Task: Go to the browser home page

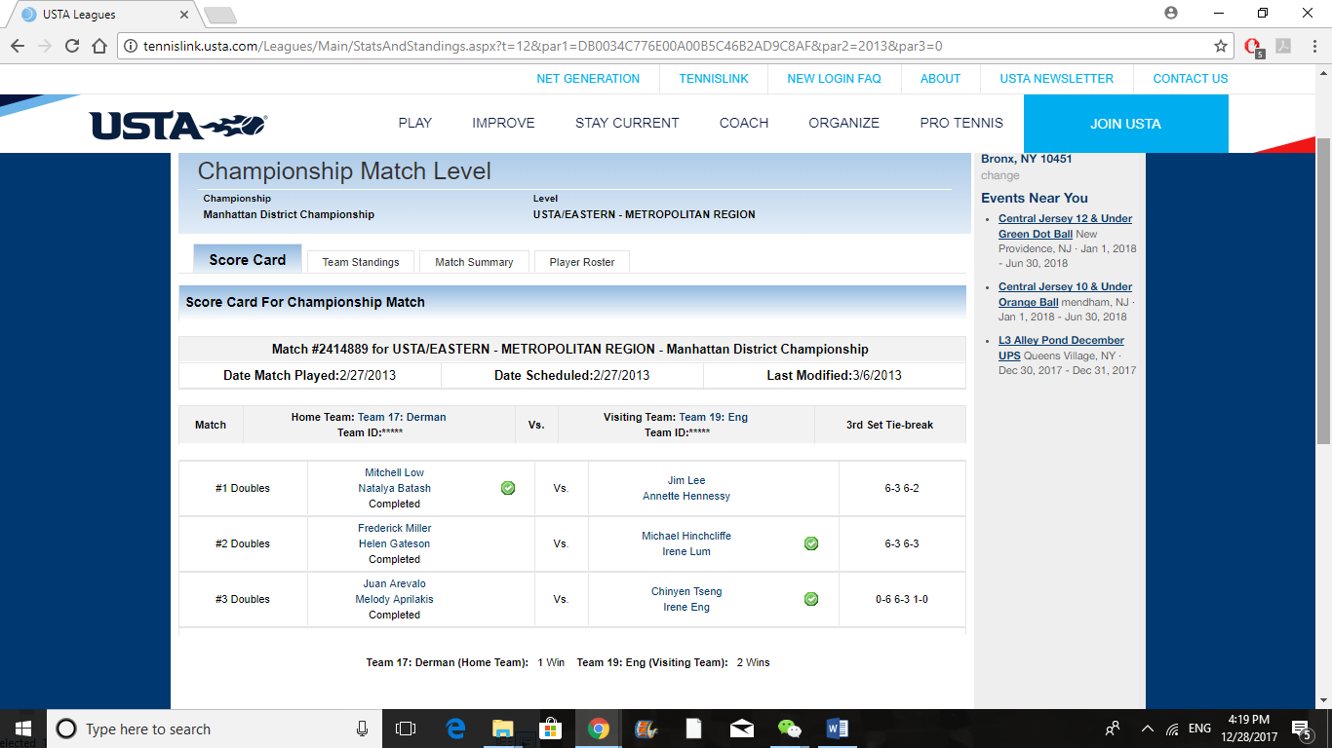Action: click(98, 46)
